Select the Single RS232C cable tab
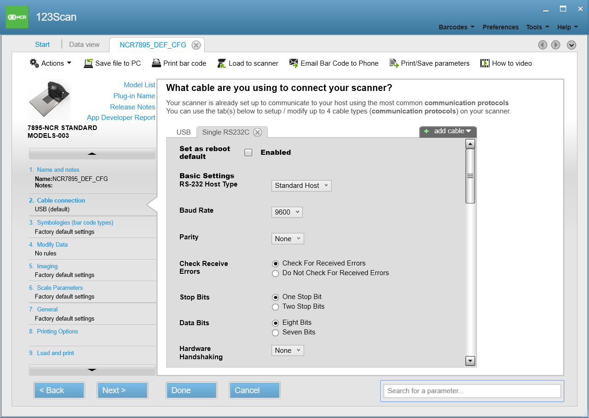The image size is (589, 418). click(226, 132)
